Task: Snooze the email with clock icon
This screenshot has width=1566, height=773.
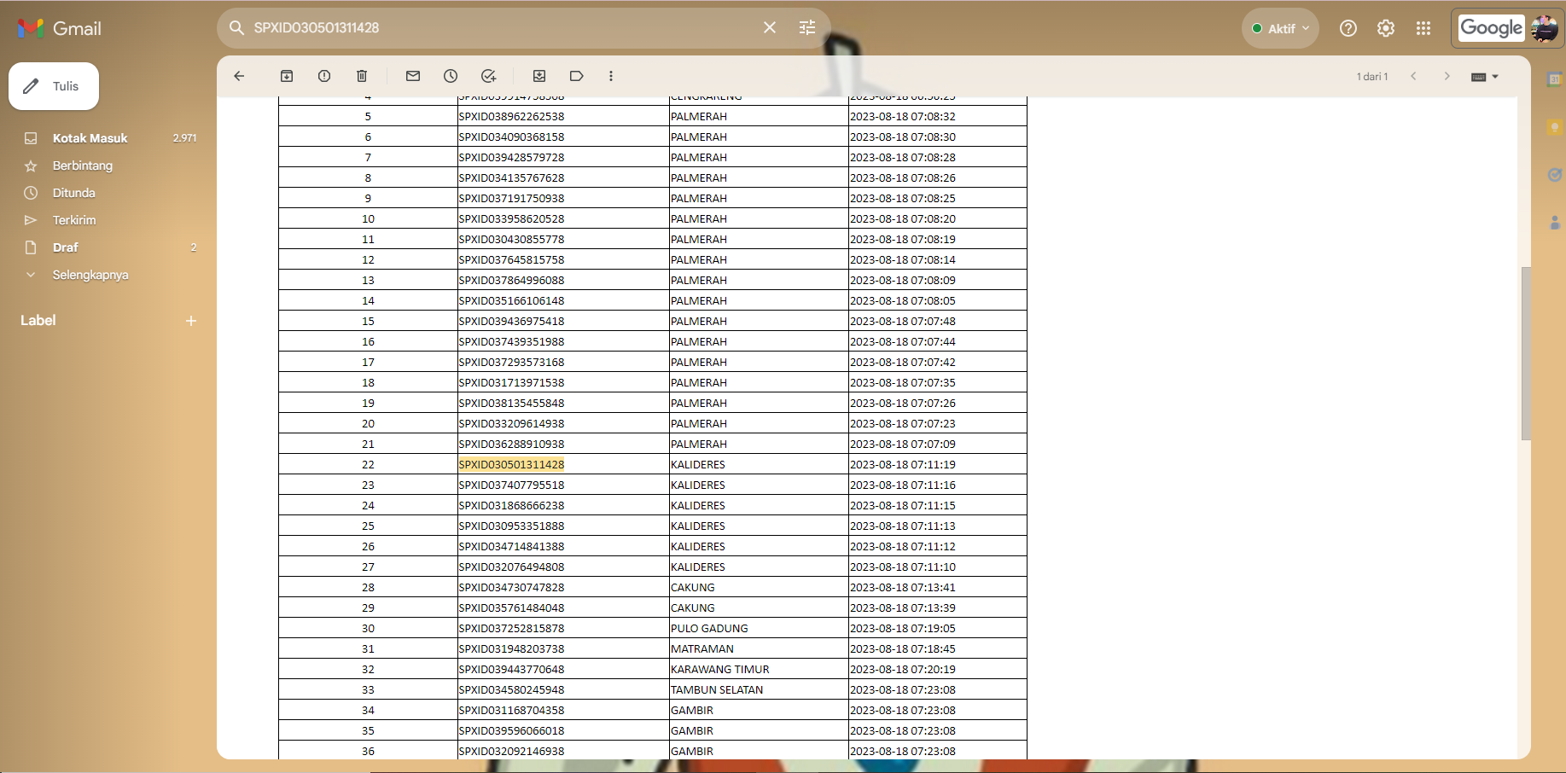Action: click(x=451, y=76)
